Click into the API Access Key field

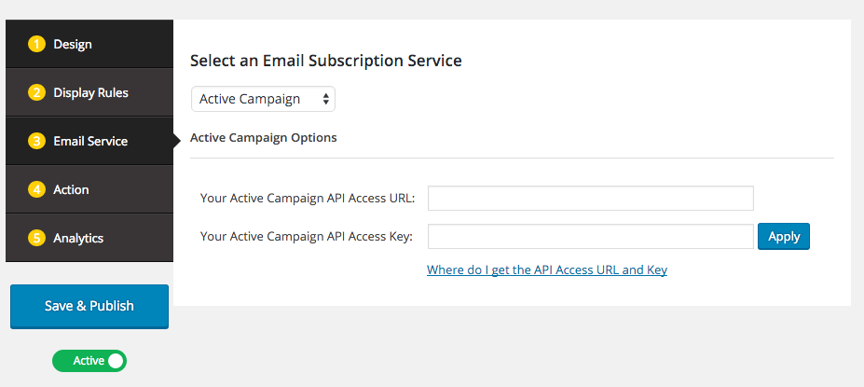click(x=590, y=237)
